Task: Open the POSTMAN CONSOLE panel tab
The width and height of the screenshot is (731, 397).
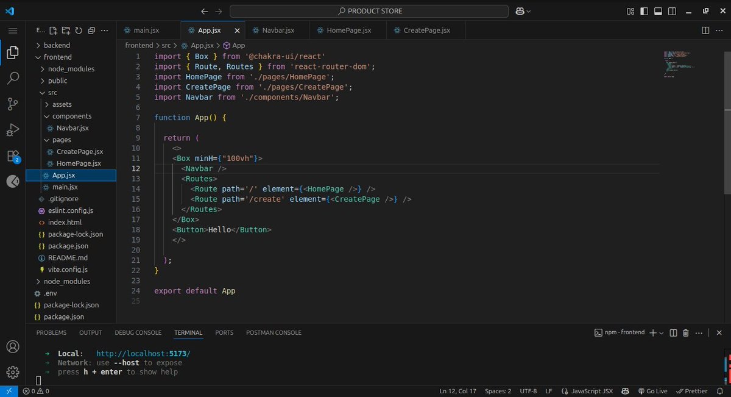Action: pyautogui.click(x=274, y=332)
